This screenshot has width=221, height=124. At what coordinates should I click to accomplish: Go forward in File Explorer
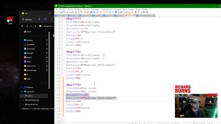(27, 26)
